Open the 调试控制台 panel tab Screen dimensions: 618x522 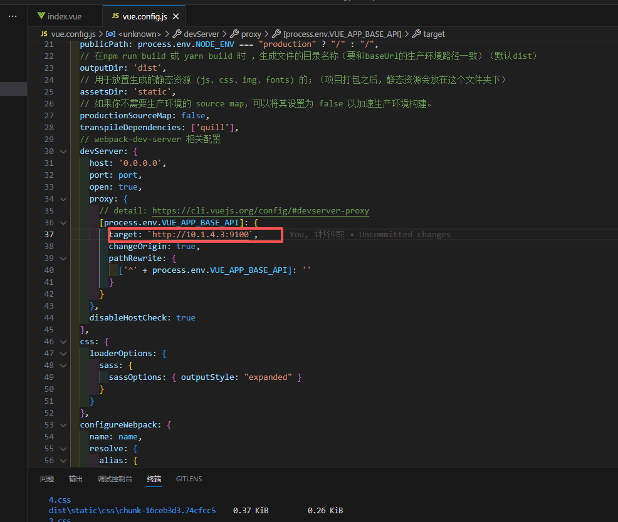tap(115, 479)
